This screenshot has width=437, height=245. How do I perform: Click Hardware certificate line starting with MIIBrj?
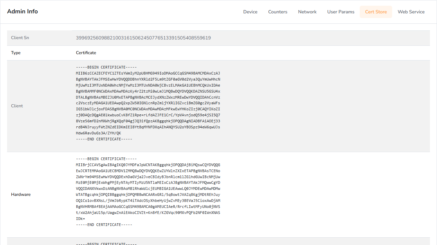[x=148, y=165]
